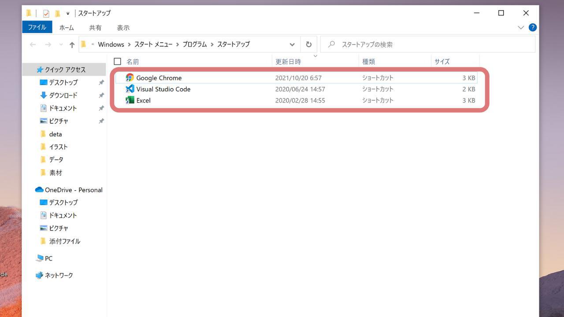Expand the ribbon with the chevron
The height and width of the screenshot is (317, 564).
(521, 27)
